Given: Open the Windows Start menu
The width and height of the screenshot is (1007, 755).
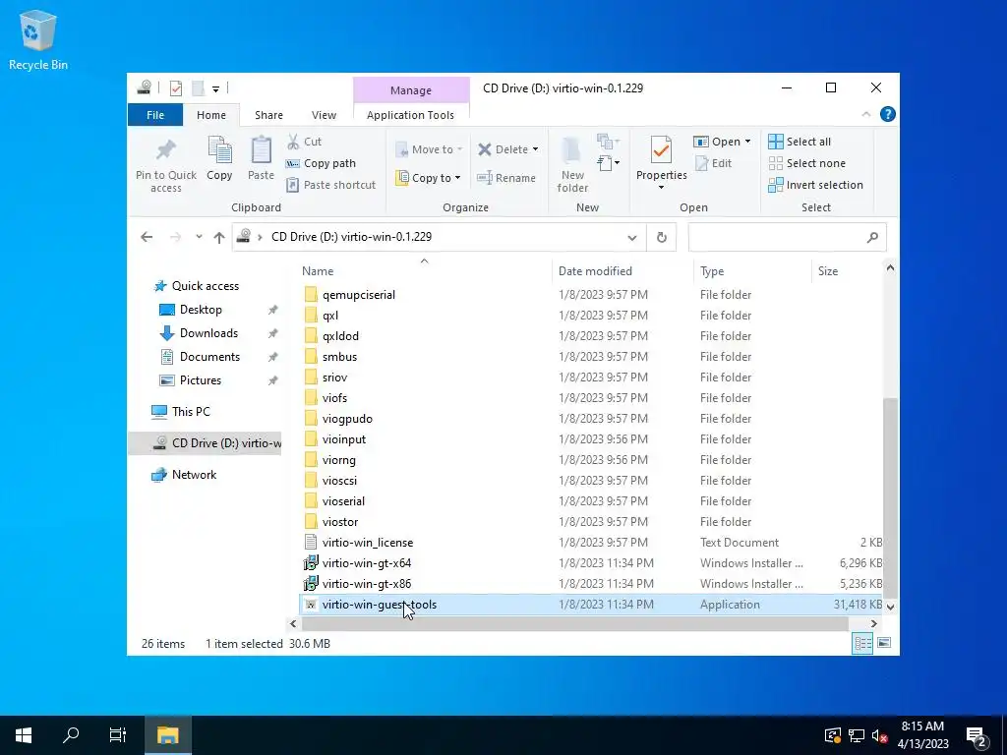Looking at the screenshot, I should click(24, 735).
